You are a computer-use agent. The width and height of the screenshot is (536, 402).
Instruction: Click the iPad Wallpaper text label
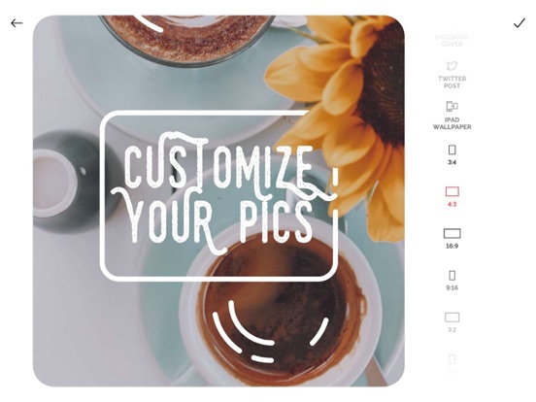452,123
